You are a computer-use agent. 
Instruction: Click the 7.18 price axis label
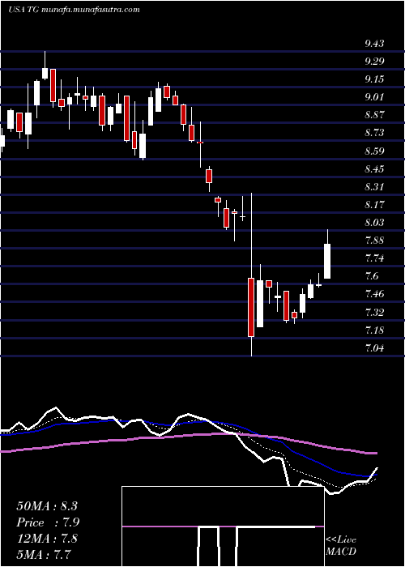[x=374, y=330]
